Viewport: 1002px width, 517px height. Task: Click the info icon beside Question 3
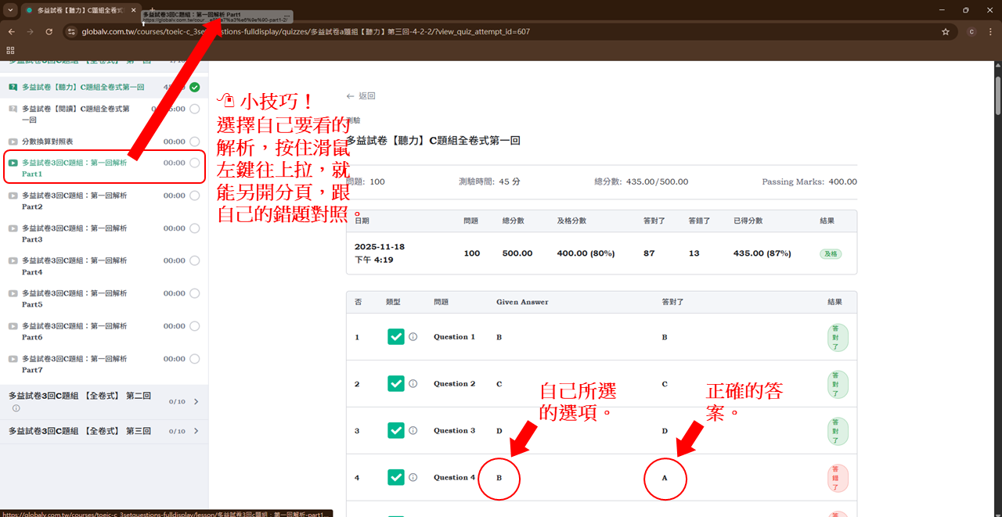413,431
